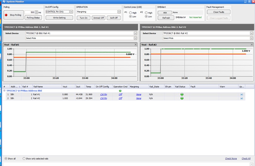Click the green Rail Status indicator for Rail #1
Screen dimensions: 255x166
tap(182, 94)
